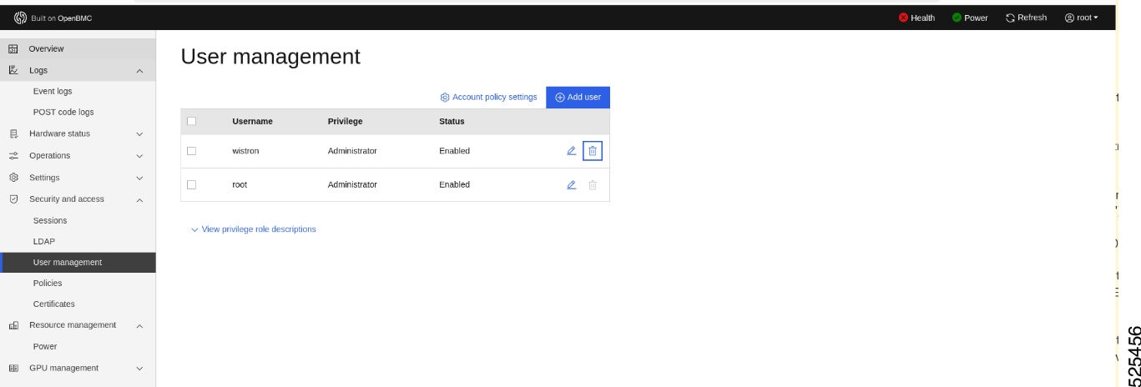Click the Health status icon
This screenshot has width=1141, height=387.
click(x=903, y=18)
